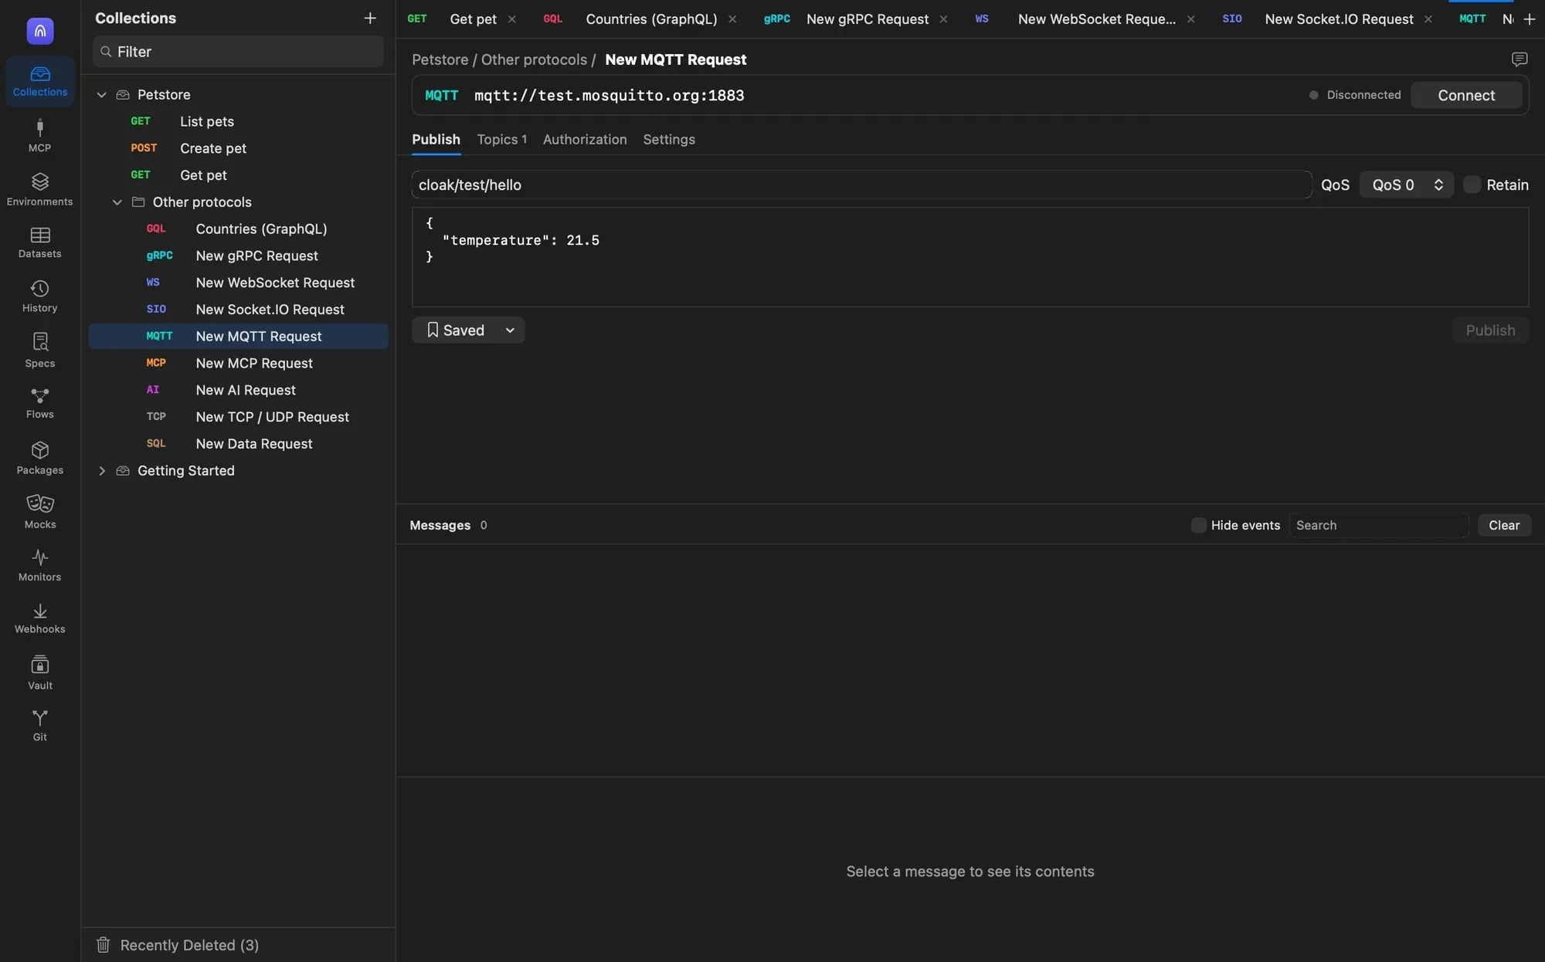Open the Packages sidebar section
This screenshot has height=962, width=1545.
pos(39,458)
